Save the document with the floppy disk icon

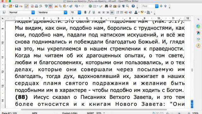coord(17,6)
